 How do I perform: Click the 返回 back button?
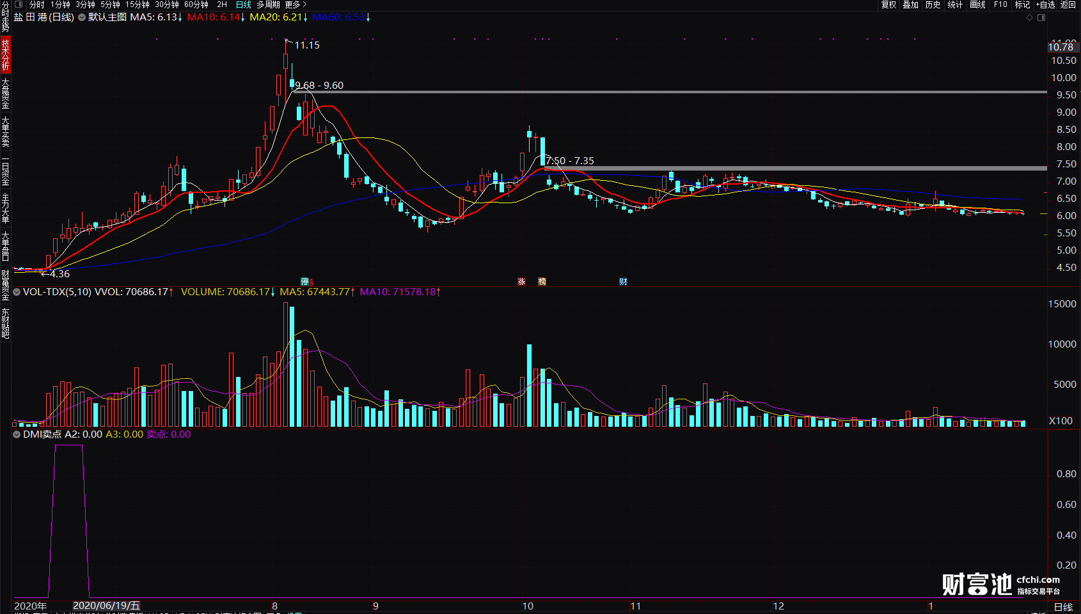[1068, 4]
